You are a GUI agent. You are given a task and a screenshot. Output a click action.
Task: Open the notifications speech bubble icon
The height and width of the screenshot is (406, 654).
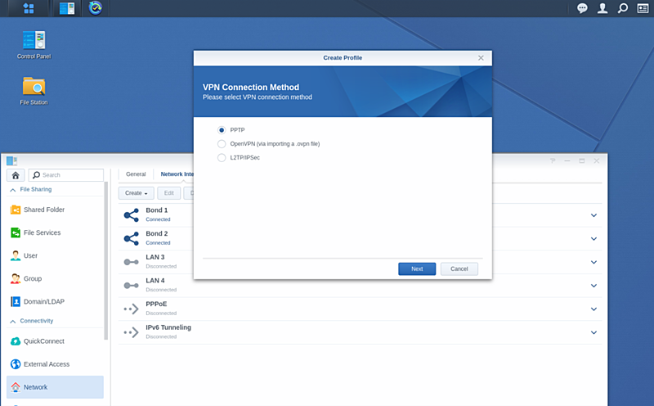582,8
